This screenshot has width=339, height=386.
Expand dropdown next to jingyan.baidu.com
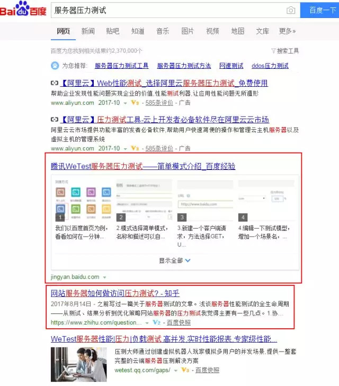(x=104, y=277)
